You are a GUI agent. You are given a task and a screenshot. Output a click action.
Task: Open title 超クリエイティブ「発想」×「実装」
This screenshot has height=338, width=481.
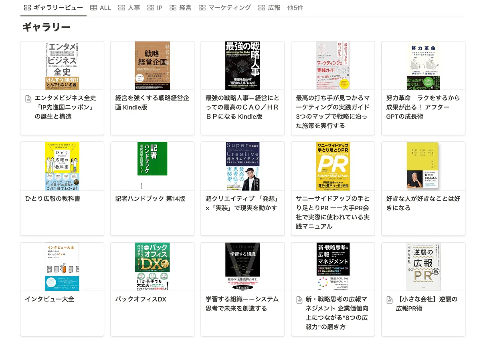pos(242,203)
